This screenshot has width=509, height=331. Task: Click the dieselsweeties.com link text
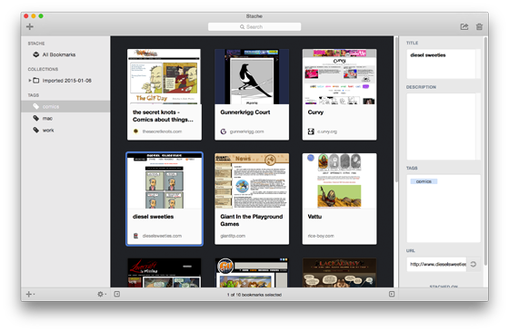162,236
